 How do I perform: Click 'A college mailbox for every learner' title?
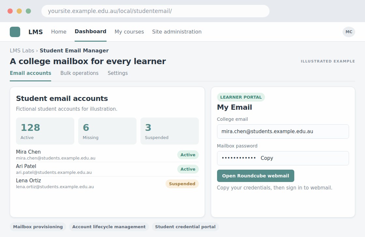[x=88, y=62]
